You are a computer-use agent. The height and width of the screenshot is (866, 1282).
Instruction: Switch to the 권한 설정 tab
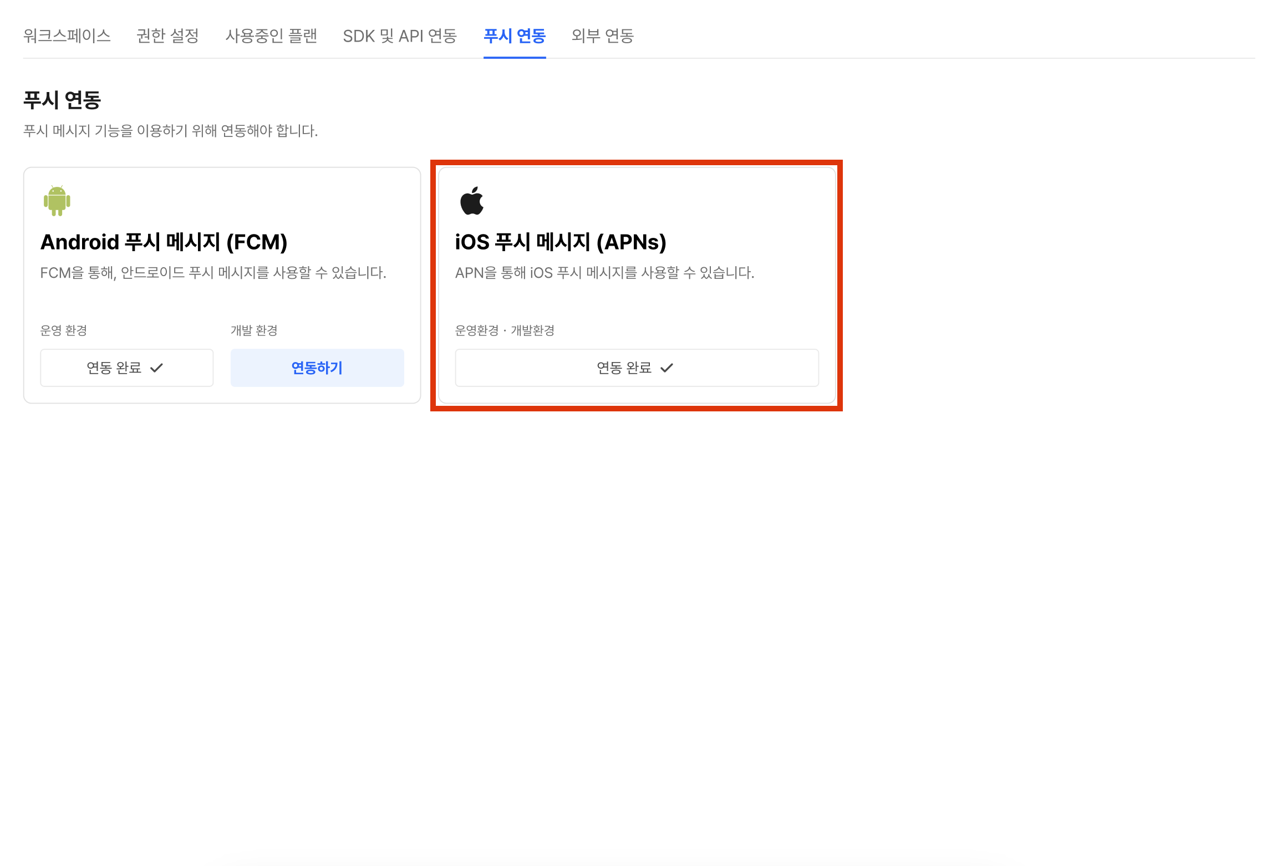coord(167,36)
